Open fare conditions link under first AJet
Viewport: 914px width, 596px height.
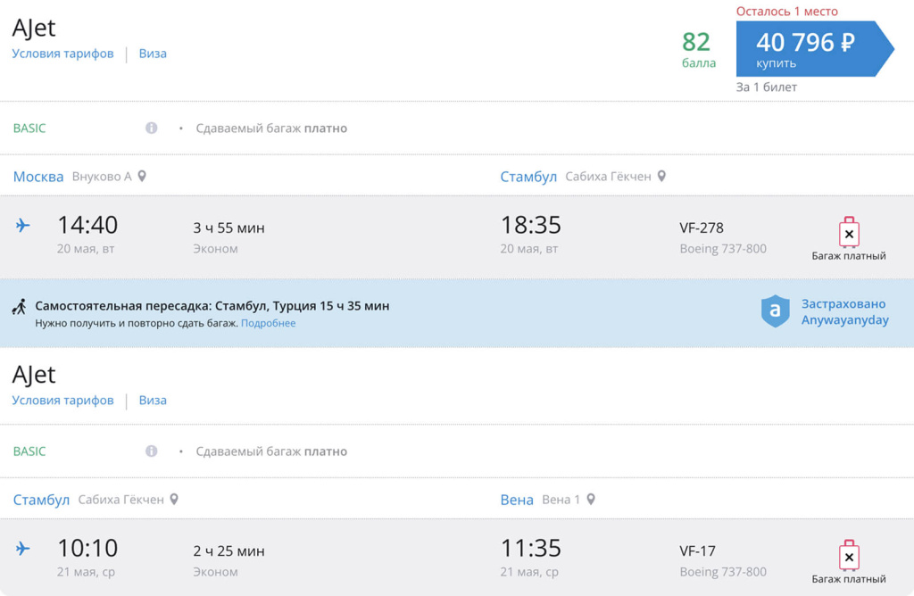(63, 54)
